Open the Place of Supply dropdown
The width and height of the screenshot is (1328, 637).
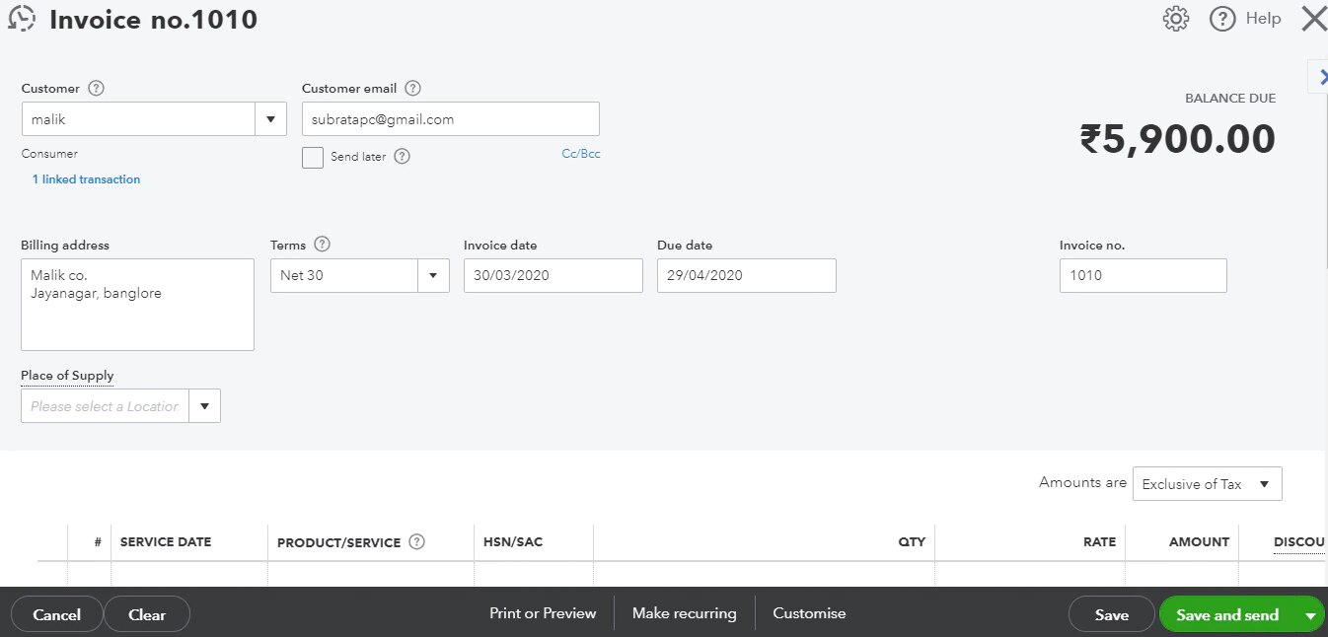tap(204, 406)
